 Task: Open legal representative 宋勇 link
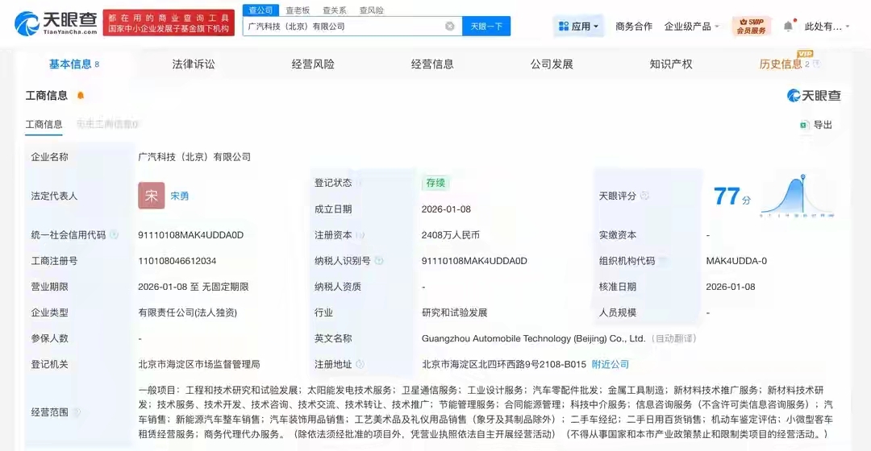(179, 196)
